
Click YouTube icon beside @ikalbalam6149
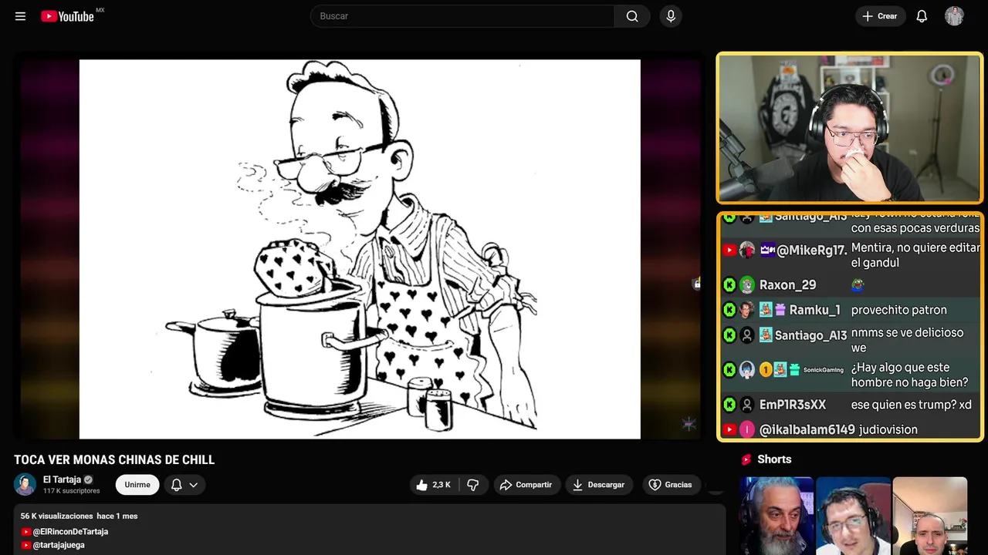[729, 429]
